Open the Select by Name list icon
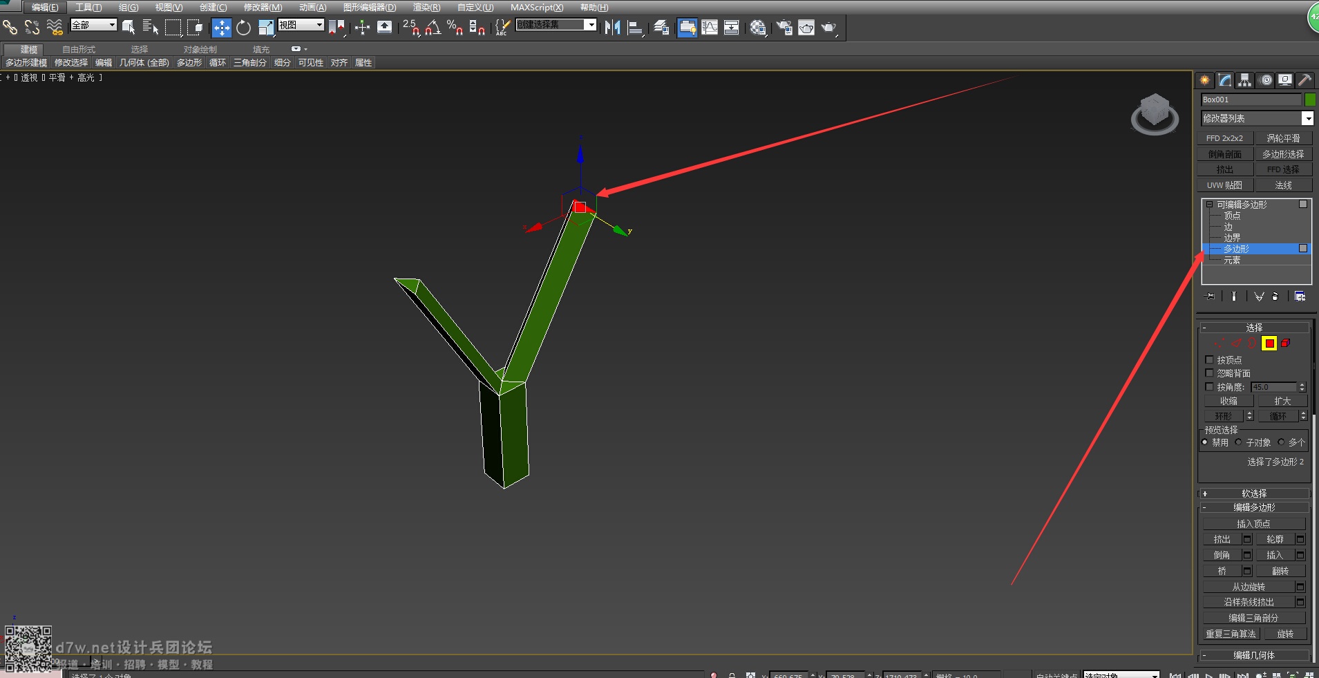This screenshot has width=1319, height=678. pos(151,27)
